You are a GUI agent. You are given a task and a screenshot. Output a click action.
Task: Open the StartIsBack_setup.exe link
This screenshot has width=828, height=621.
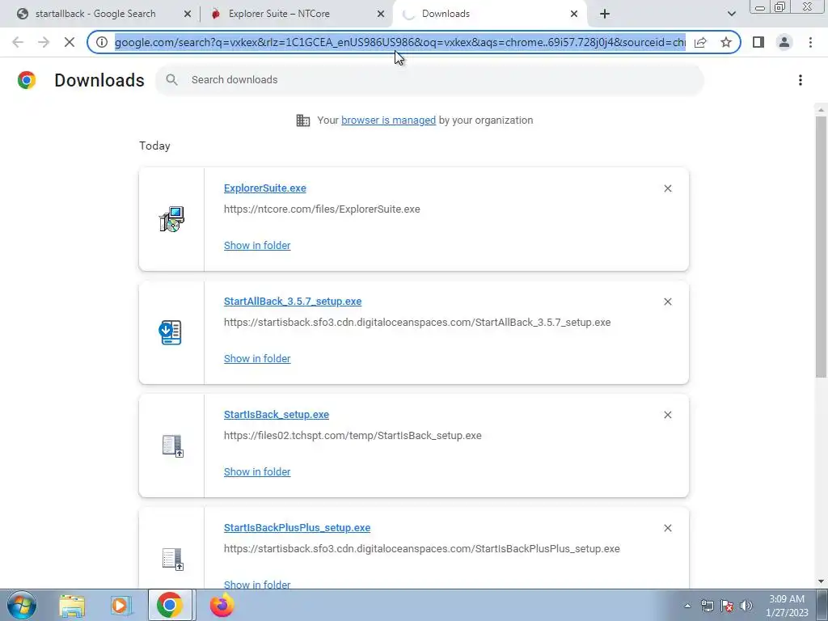point(277,415)
